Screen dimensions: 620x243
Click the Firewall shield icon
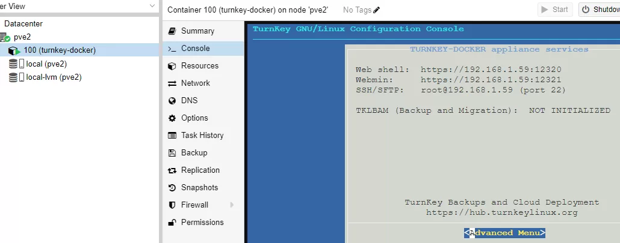click(x=172, y=205)
